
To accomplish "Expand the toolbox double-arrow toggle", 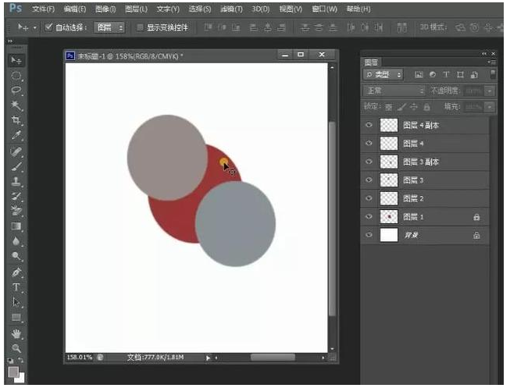I will [10, 41].
